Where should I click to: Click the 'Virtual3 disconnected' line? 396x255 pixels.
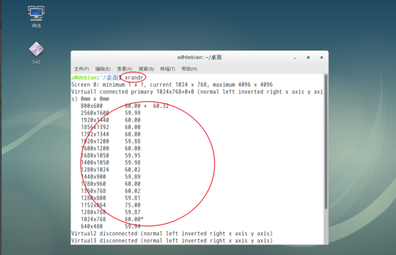pyautogui.click(x=172, y=240)
